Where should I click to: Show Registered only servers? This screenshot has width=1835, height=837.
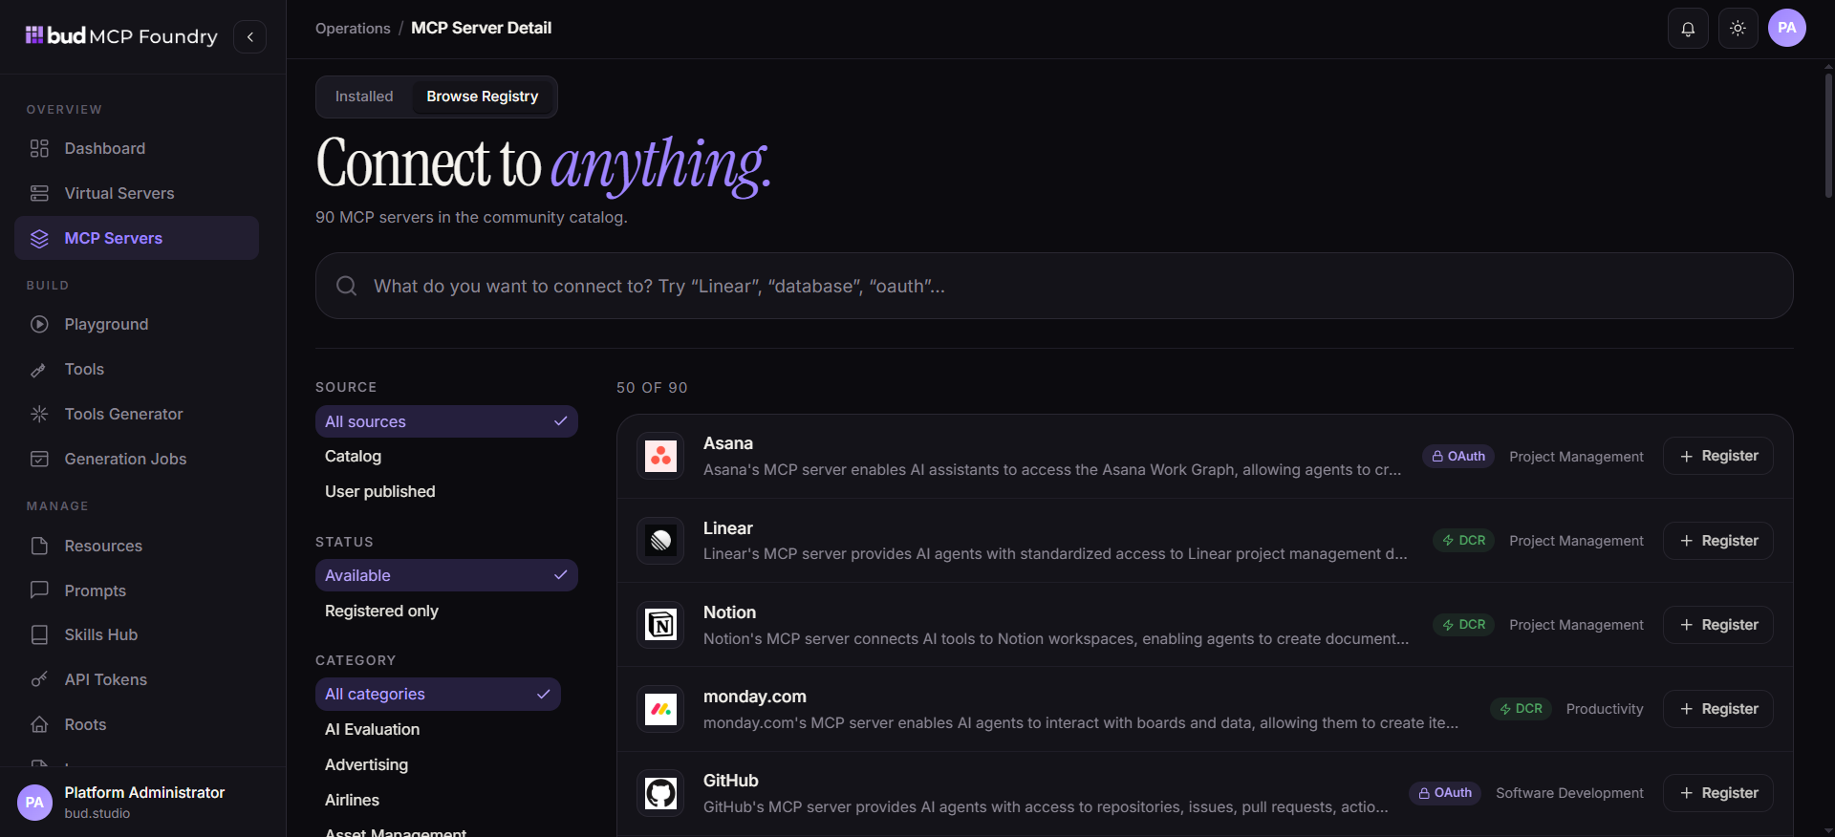pyautogui.click(x=446, y=611)
